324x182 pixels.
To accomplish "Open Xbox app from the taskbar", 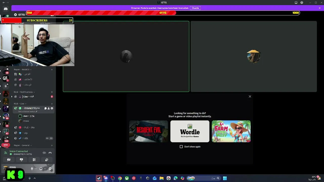I will (x=127, y=178).
